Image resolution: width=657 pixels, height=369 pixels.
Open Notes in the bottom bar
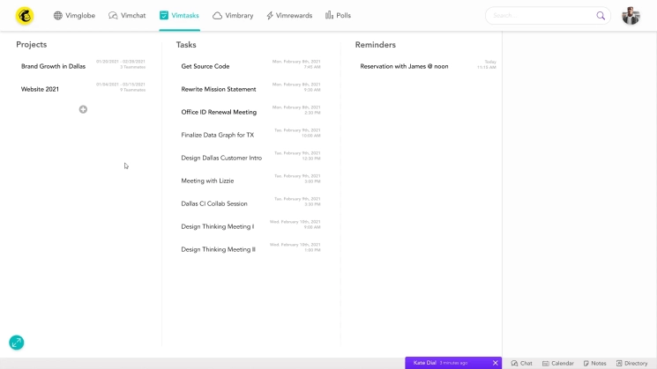[x=595, y=363]
